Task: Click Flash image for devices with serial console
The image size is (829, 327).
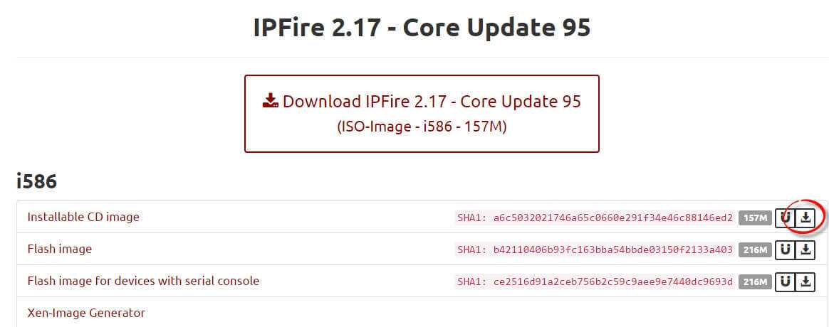Action: [143, 281]
